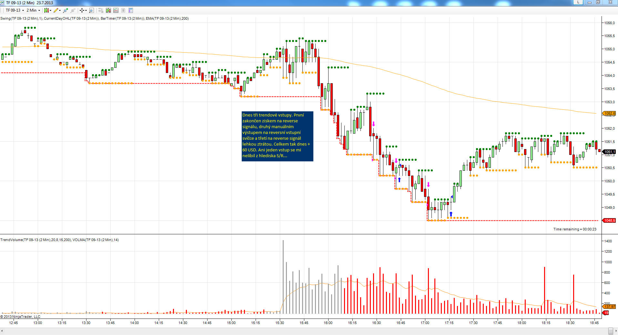Viewport: 618px width, 335px height.
Task: Click the 12:45 time axis label
Action: click(x=14, y=323)
